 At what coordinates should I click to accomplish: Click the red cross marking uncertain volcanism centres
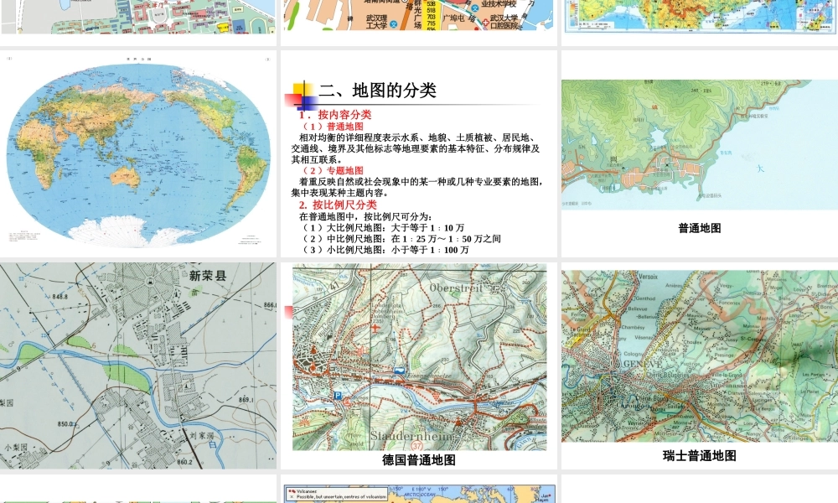(292, 495)
